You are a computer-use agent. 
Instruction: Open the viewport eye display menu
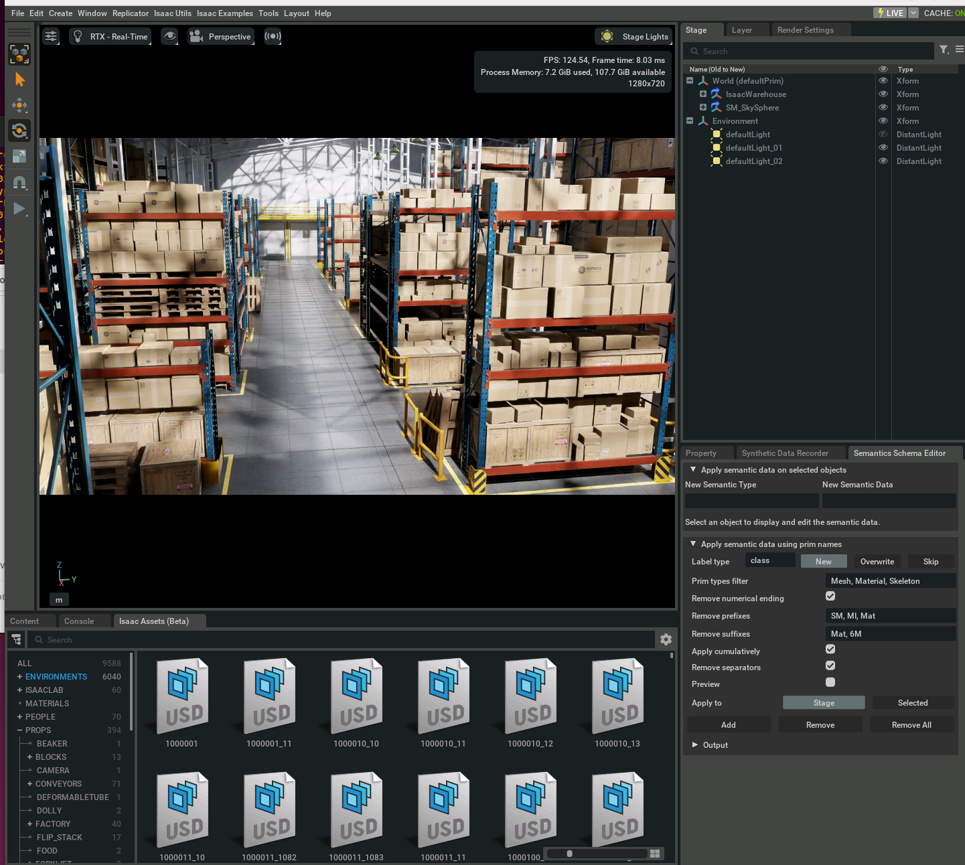pyautogui.click(x=170, y=37)
